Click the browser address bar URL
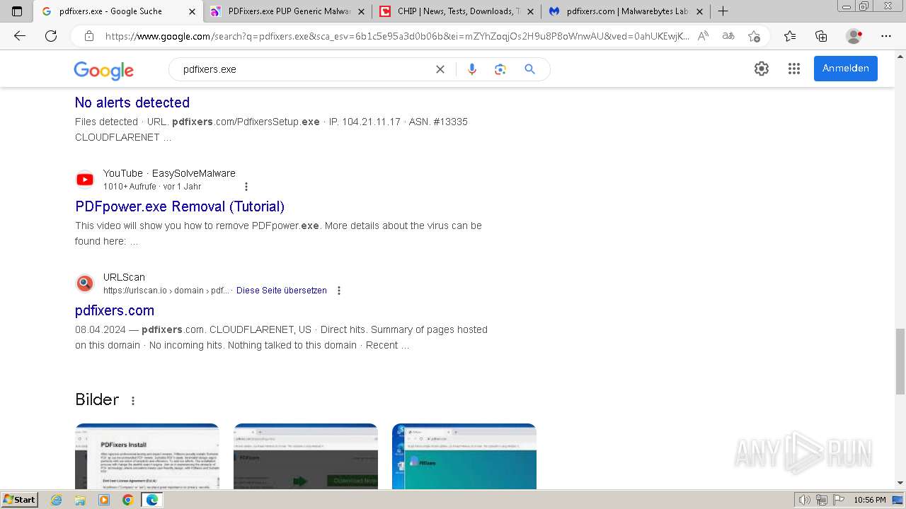The image size is (906, 509). [x=396, y=36]
